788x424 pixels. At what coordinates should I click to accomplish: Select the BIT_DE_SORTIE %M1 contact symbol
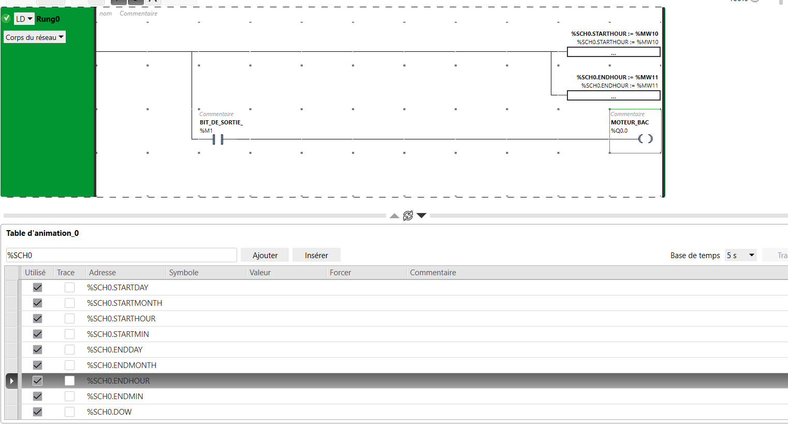tap(217, 139)
